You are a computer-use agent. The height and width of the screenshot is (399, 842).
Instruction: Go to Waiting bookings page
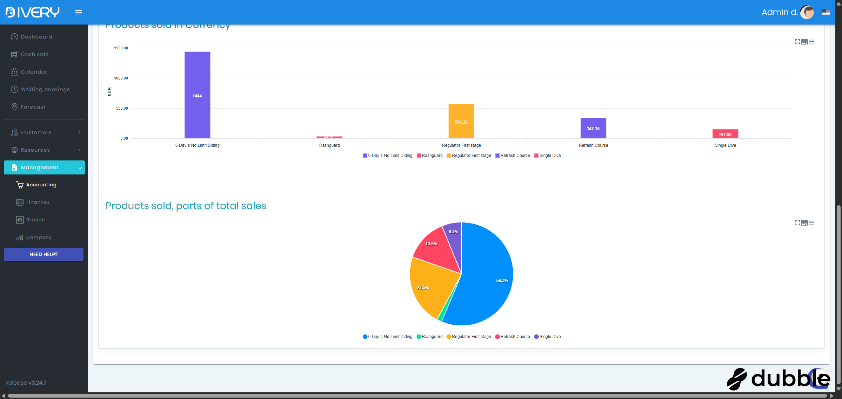coord(45,89)
